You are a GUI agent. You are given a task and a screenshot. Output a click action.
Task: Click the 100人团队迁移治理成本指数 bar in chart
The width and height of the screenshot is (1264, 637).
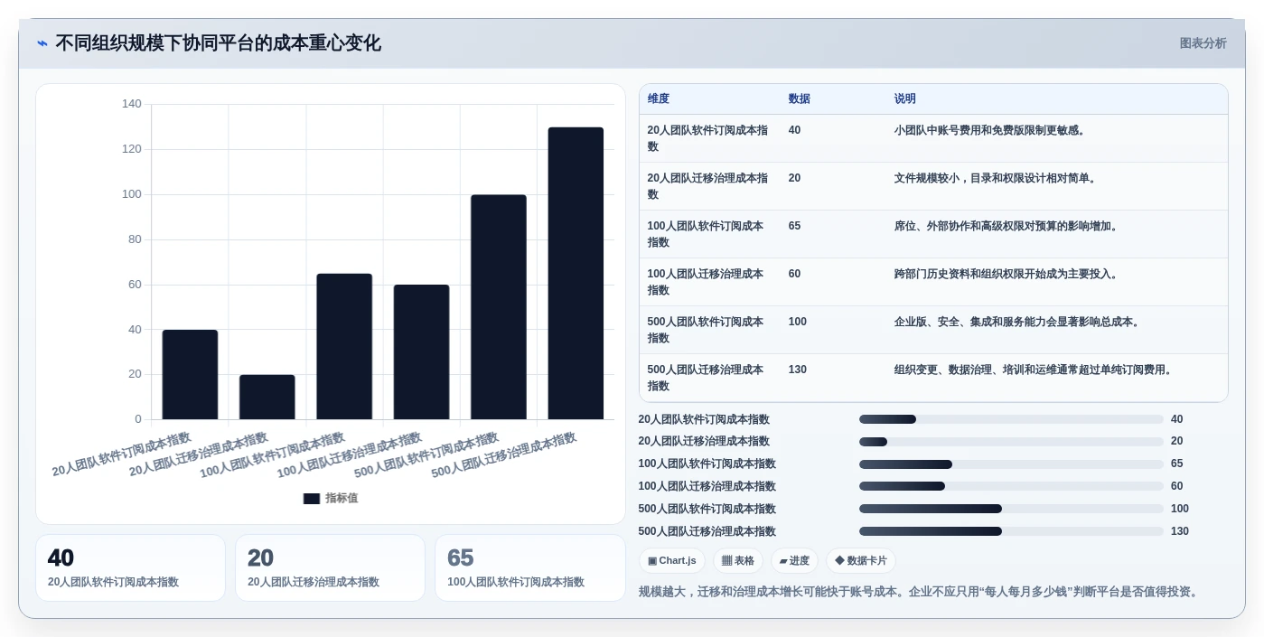pos(421,352)
